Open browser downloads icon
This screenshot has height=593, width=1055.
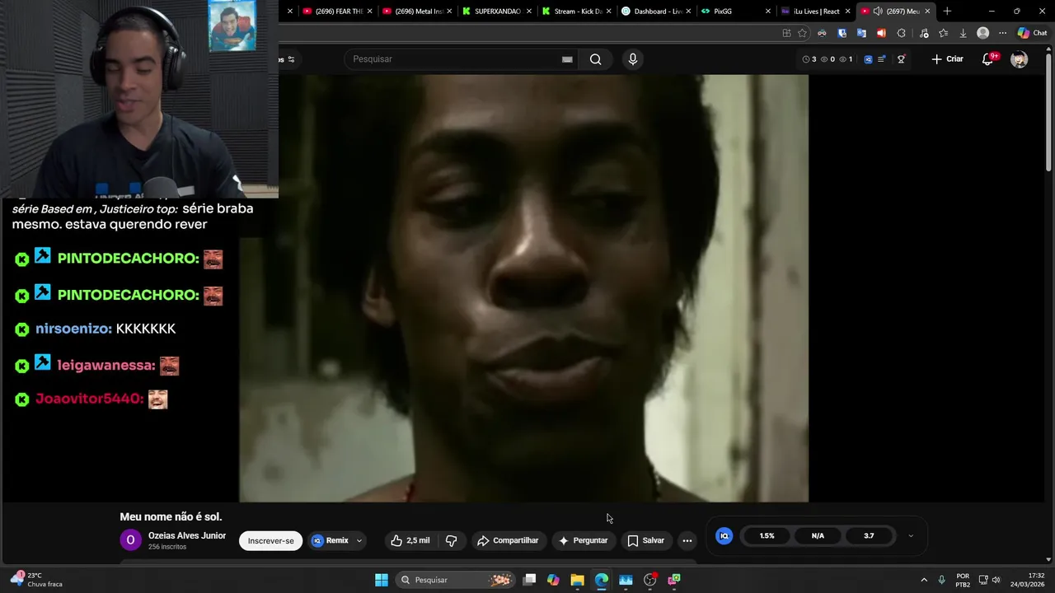coord(963,33)
